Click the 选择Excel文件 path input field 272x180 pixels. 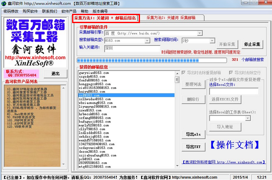pyautogui.click(x=234, y=91)
